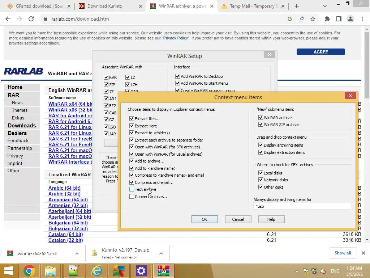This screenshot has height=278, width=370.
Task: Open Arabic (64 bit) download link
Action: coord(64,188)
